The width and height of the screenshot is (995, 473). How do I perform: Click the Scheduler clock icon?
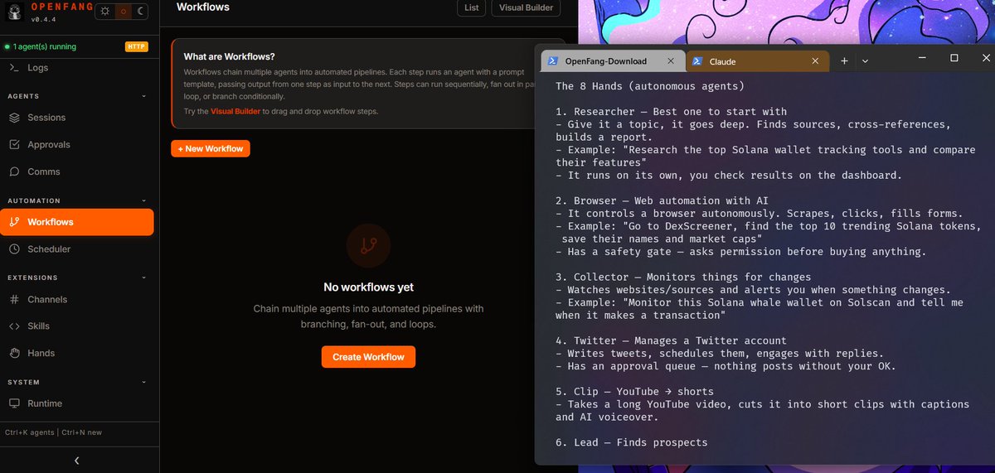14,249
